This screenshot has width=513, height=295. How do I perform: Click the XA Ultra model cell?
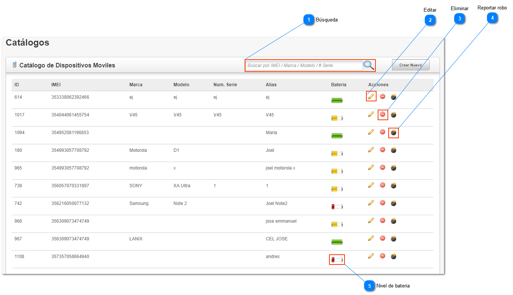[x=182, y=185]
